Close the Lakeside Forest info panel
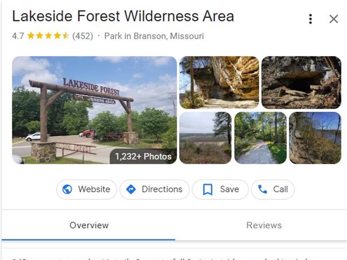Image resolution: width=347 pixels, height=260 pixels. point(334,19)
